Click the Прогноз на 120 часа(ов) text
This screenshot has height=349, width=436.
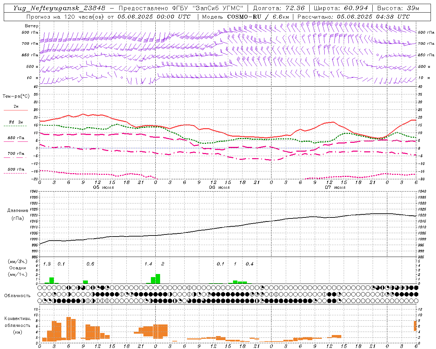coord(65,17)
